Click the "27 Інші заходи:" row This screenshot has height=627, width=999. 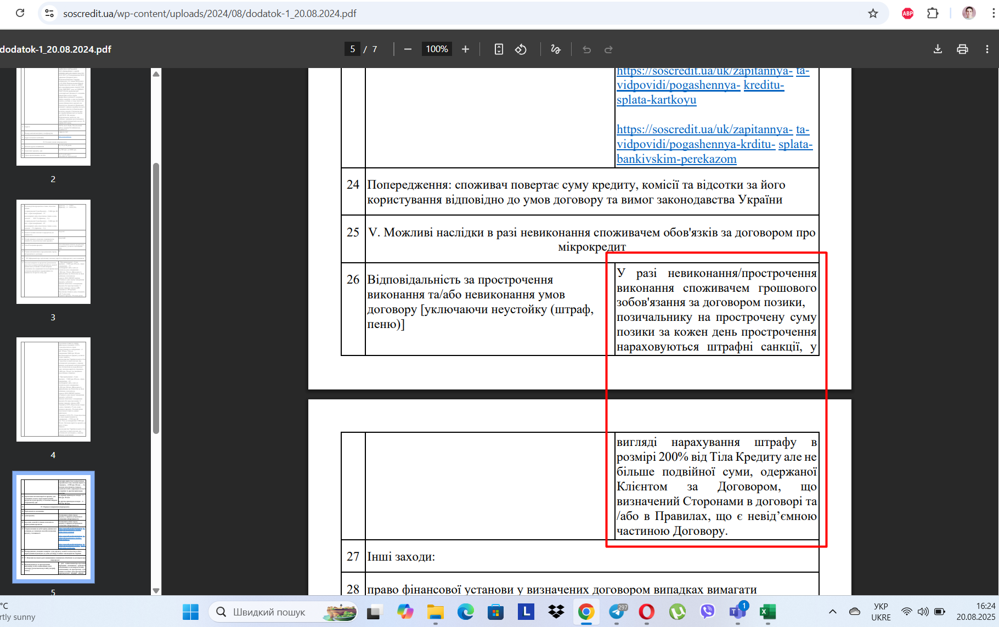(x=580, y=556)
